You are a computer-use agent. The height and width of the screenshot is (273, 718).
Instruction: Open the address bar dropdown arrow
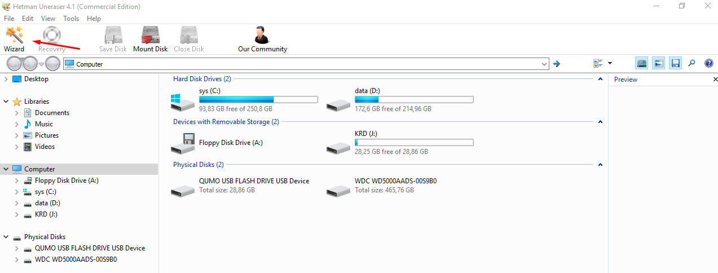pyautogui.click(x=544, y=64)
